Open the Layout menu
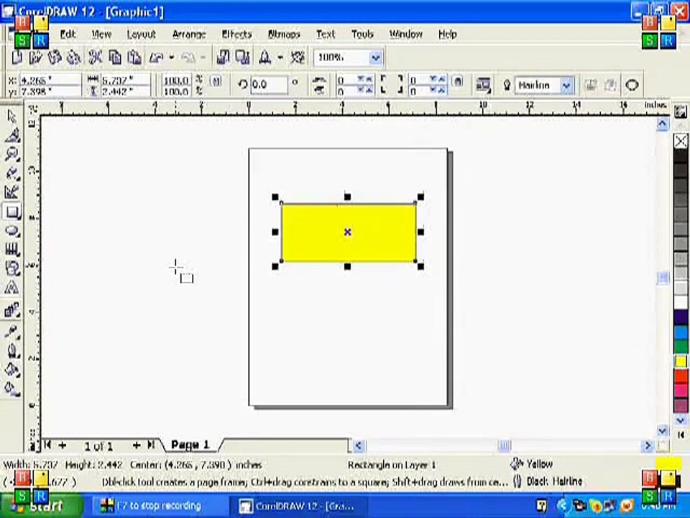This screenshot has height=518, width=690. tap(142, 34)
